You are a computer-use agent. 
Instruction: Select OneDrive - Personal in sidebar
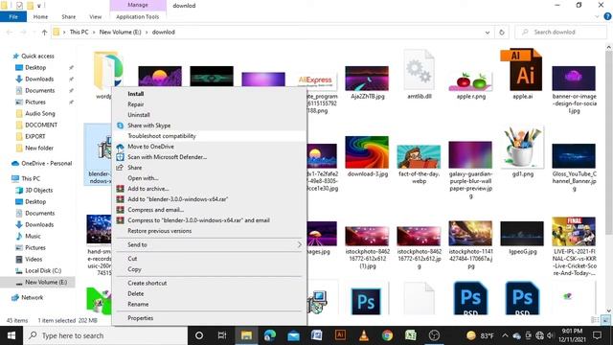pyautogui.click(x=47, y=164)
